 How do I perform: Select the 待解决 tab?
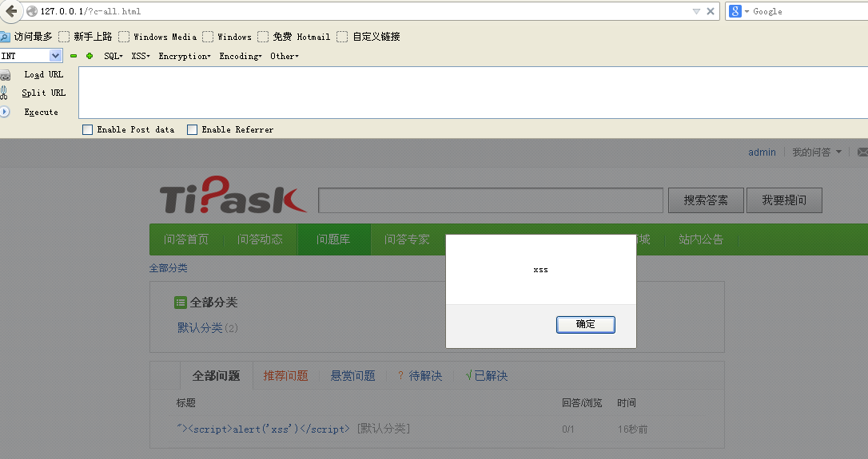point(420,376)
